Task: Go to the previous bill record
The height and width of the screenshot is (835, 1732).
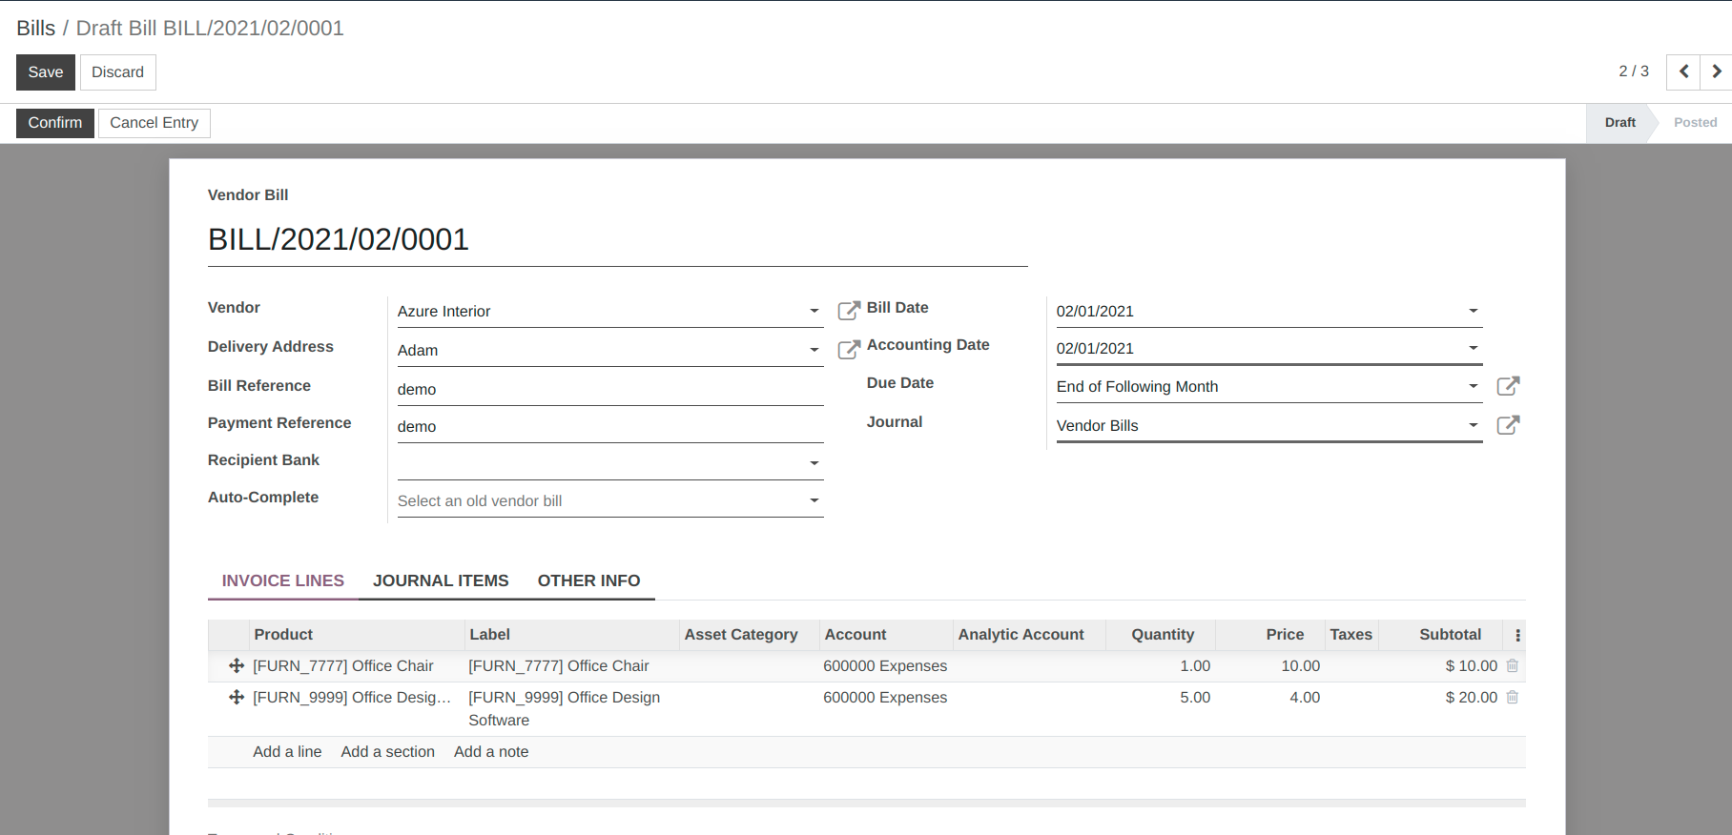Action: pyautogui.click(x=1683, y=71)
